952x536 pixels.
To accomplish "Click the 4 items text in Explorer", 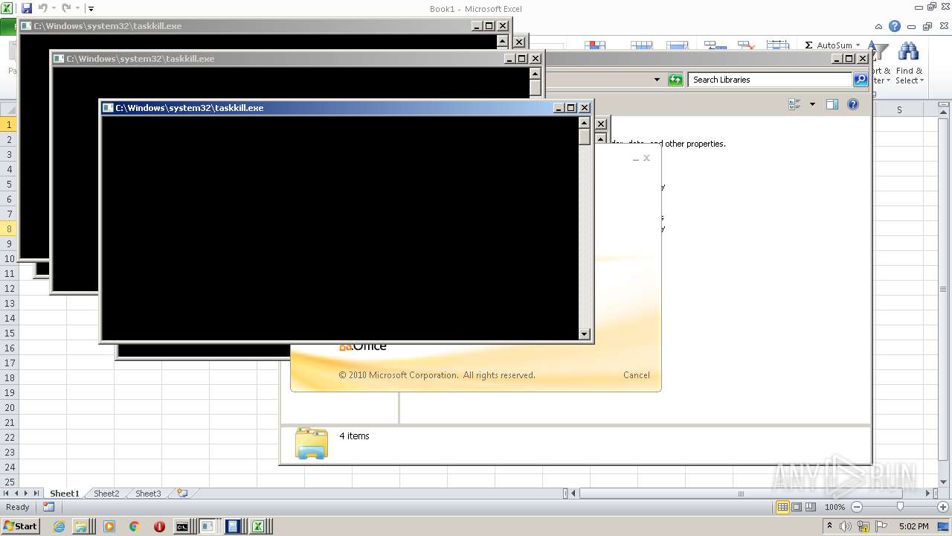I will 354,436.
